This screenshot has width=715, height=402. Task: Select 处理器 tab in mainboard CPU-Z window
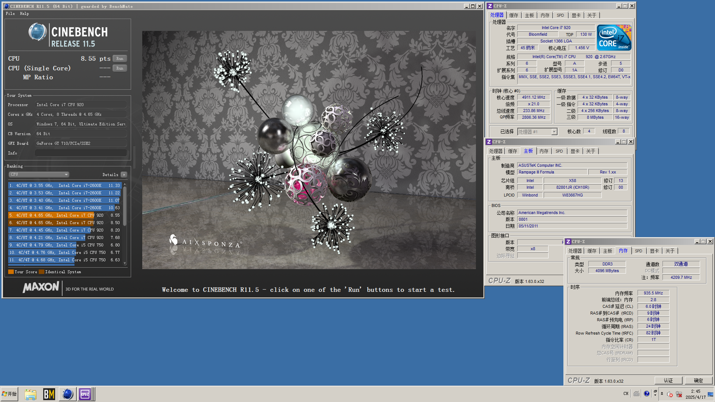(x=496, y=151)
